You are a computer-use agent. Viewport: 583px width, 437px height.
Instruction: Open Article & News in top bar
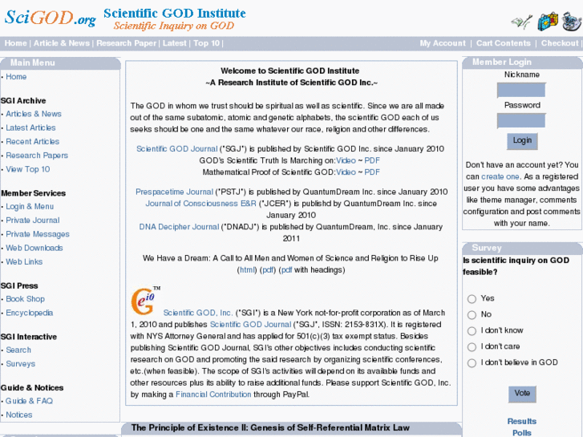click(x=62, y=43)
